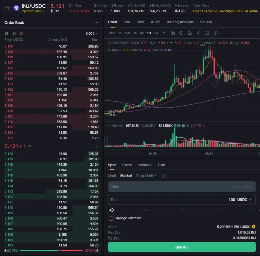Open technical indicators chart icon
Viewport: 260px width, 256px height.
click(190, 33)
